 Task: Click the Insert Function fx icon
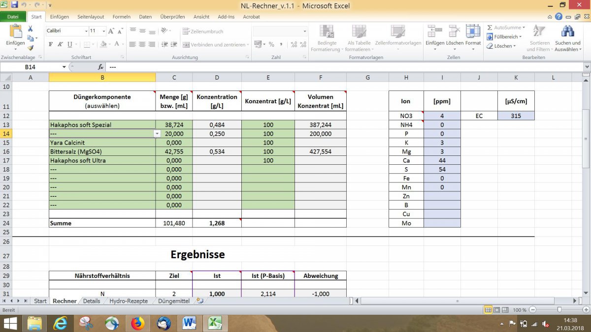101,67
